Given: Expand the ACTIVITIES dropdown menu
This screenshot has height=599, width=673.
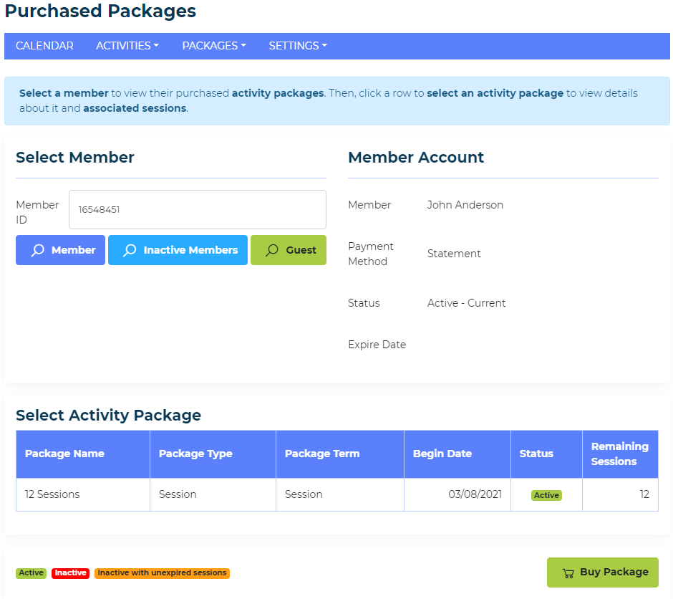Looking at the screenshot, I should [127, 46].
